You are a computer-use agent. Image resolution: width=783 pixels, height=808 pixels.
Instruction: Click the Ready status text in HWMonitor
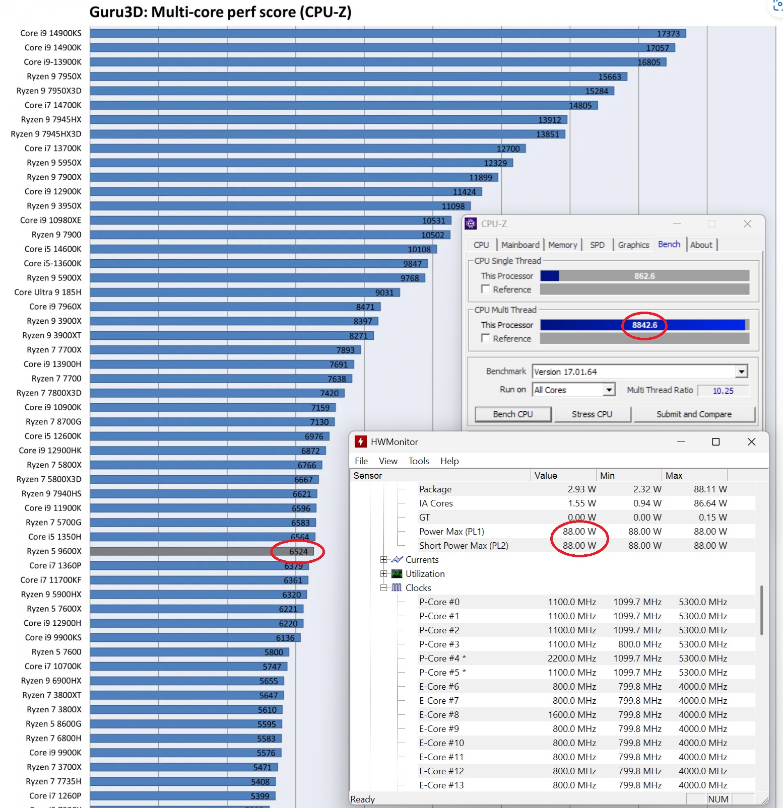(363, 799)
